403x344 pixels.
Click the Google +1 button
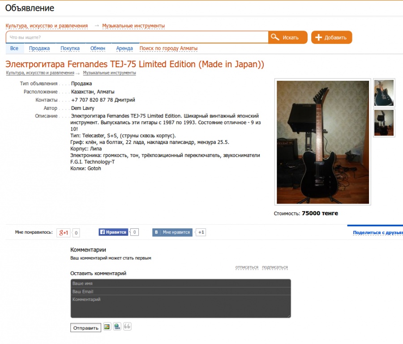pos(64,232)
